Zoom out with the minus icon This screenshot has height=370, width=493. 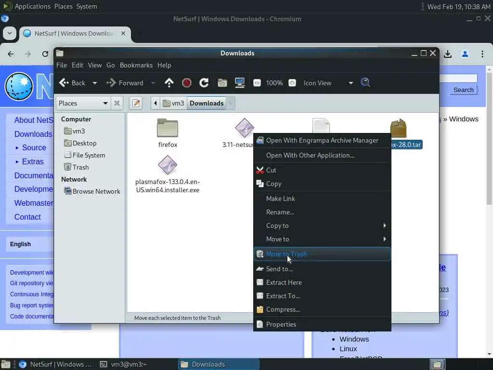257,83
